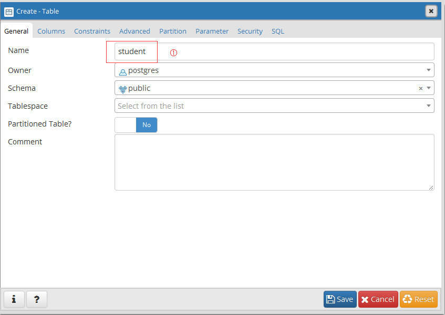Save the new table

point(340,299)
